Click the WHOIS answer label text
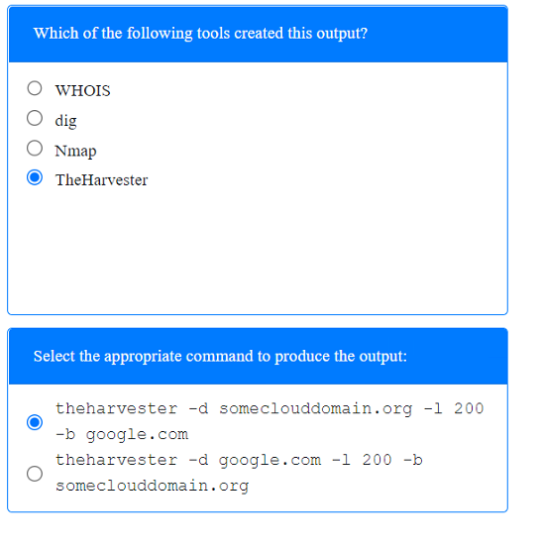Screen dimensions: 542x551 [x=83, y=90]
